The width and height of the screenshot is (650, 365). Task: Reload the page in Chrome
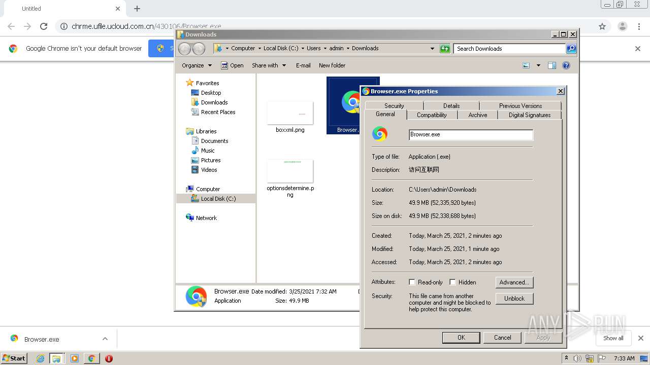point(44,26)
